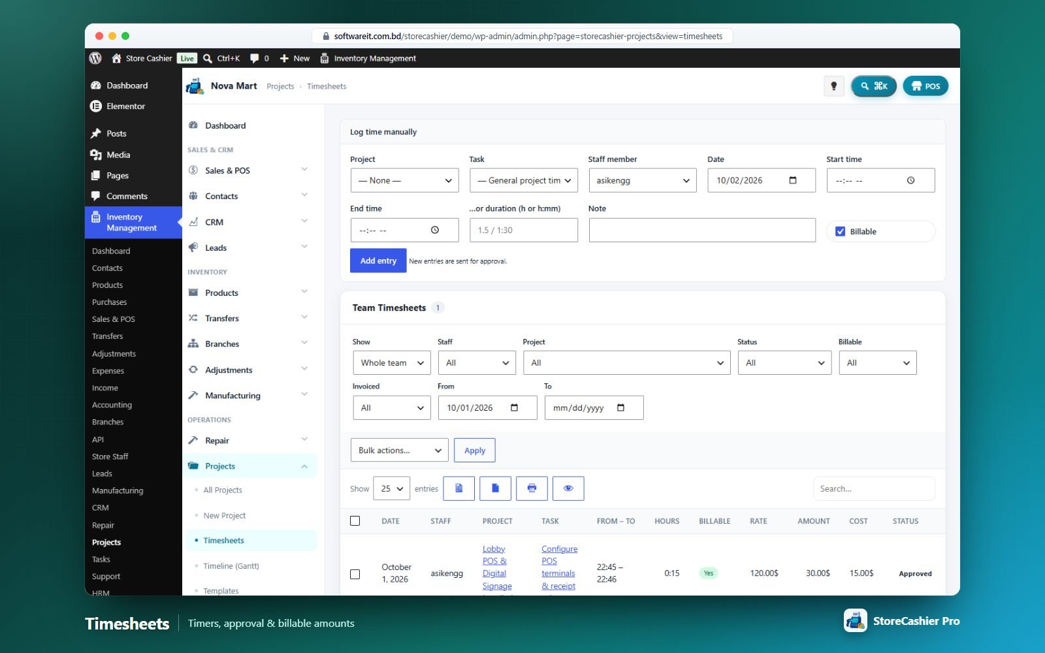Open the Store Cashier home icon
The width and height of the screenshot is (1045, 653).
tap(116, 58)
